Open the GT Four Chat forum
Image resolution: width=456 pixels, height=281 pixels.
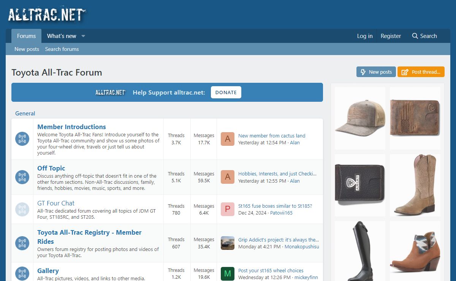point(56,203)
